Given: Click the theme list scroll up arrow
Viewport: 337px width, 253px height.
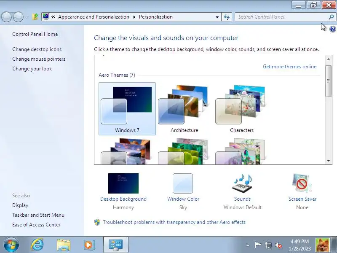Looking at the screenshot, I should 329,59.
